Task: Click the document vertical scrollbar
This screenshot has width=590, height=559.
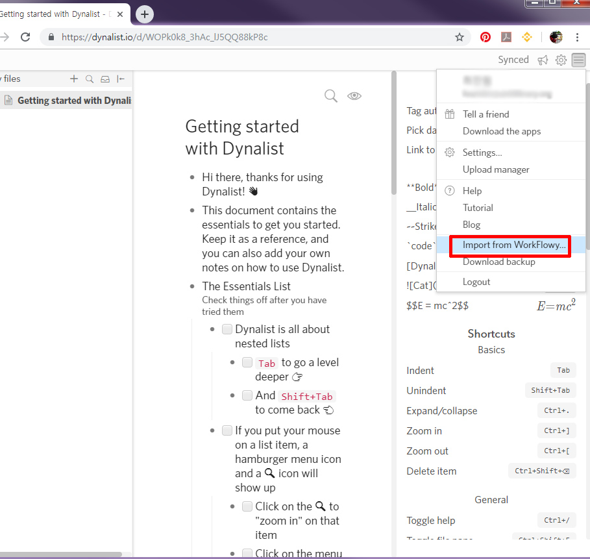Action: click(393, 132)
